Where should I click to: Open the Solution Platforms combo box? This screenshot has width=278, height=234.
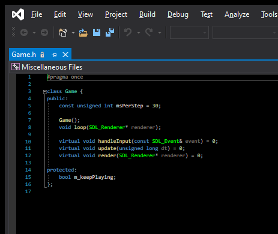(x=245, y=32)
